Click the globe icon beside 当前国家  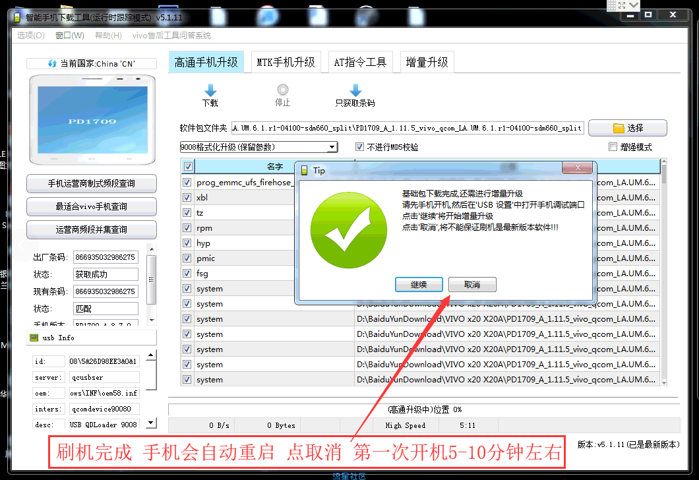(52, 64)
